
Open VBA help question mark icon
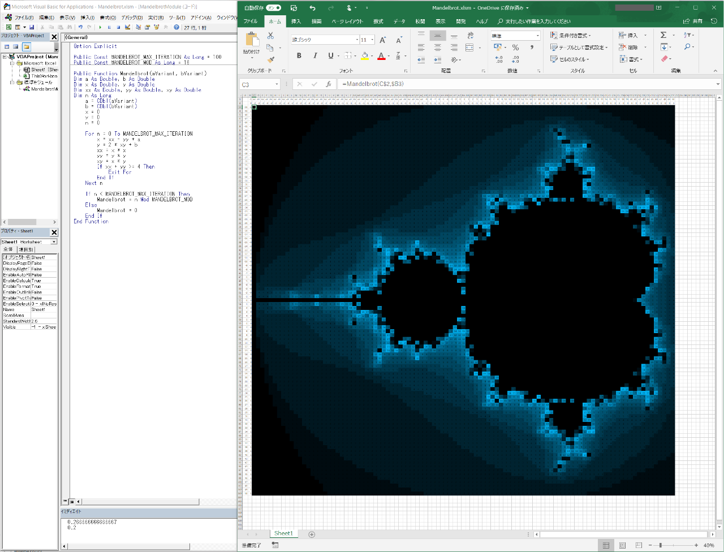tap(176, 27)
